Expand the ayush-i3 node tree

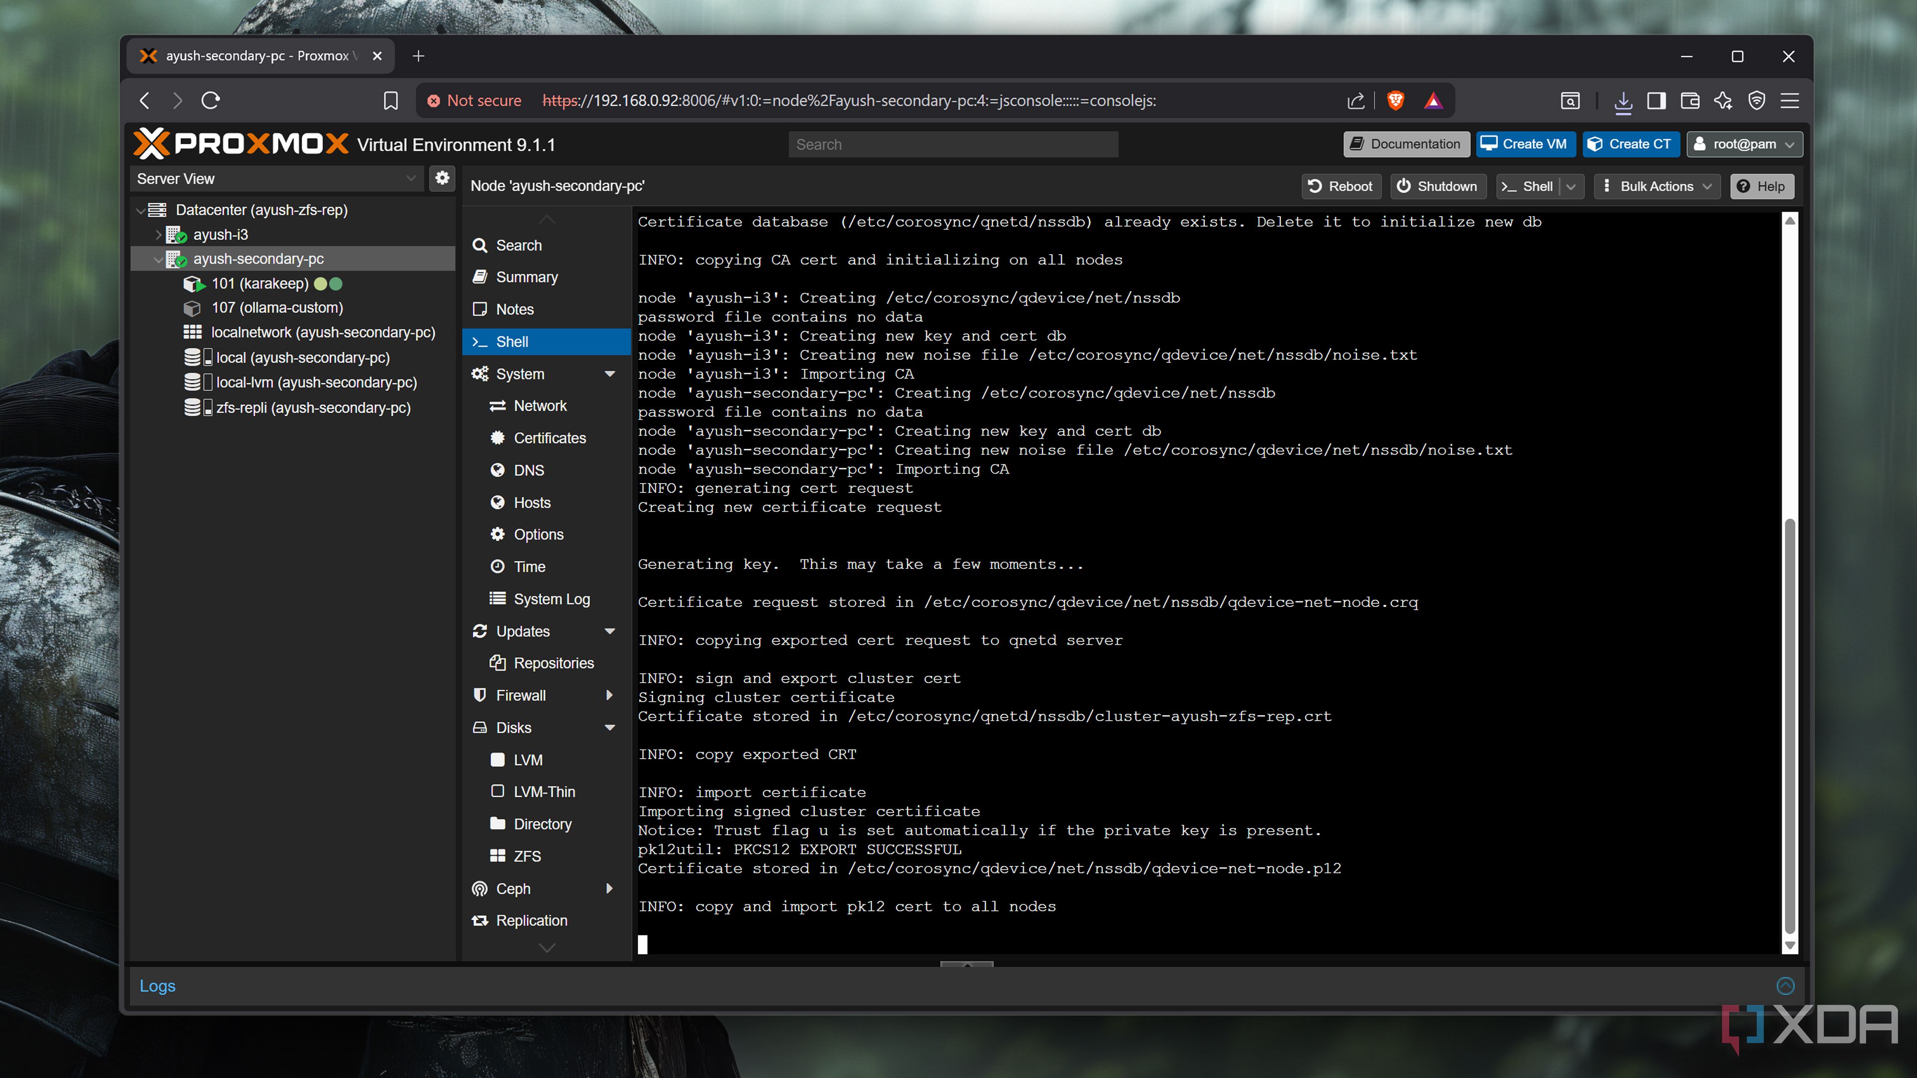[158, 235]
